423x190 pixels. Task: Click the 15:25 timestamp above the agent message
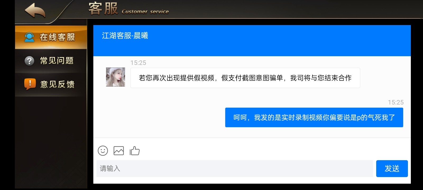pos(138,63)
